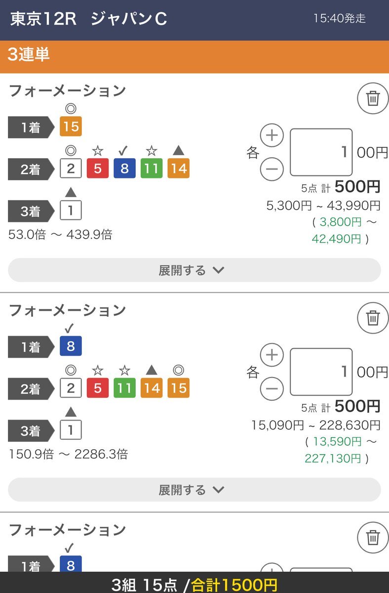
Task: Tap blue horse 8 in second bet's 1着
Action: [x=71, y=346]
